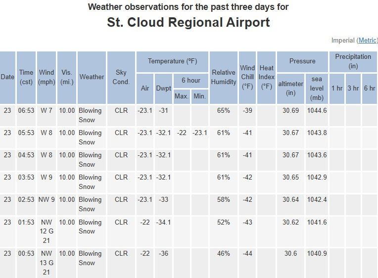This screenshot has width=378, height=278.
Task: Click the Heat Index (°F) header
Action: tap(267, 77)
